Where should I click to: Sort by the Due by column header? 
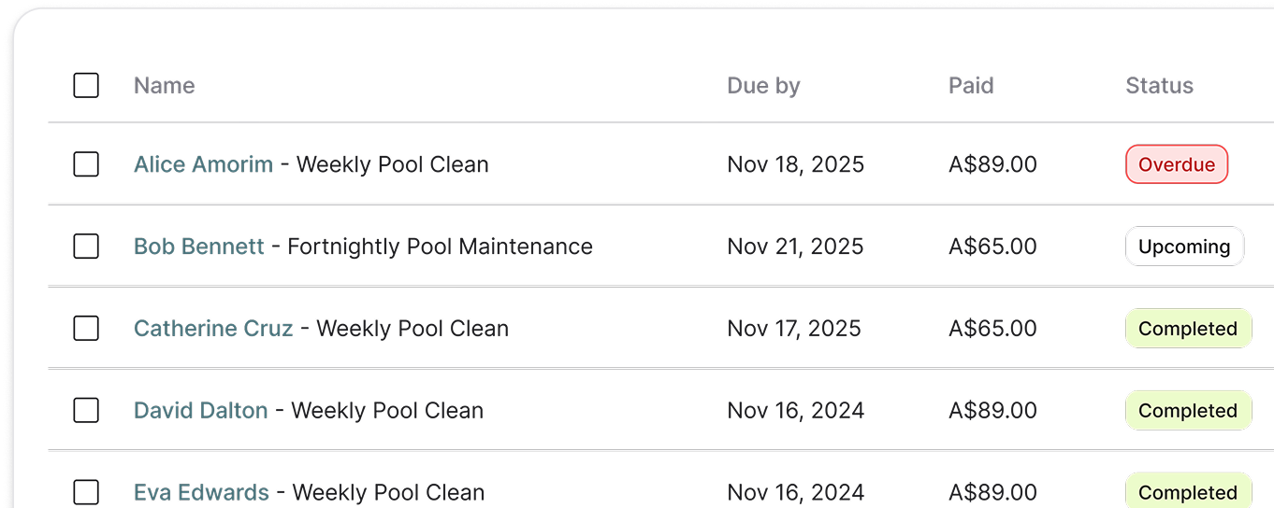tap(763, 86)
